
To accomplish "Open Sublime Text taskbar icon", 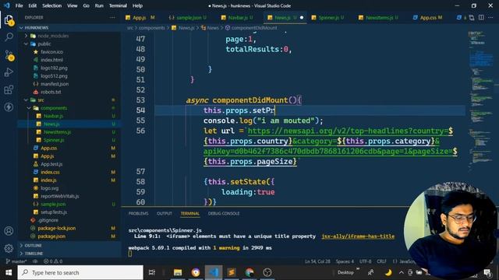I will tap(232, 272).
